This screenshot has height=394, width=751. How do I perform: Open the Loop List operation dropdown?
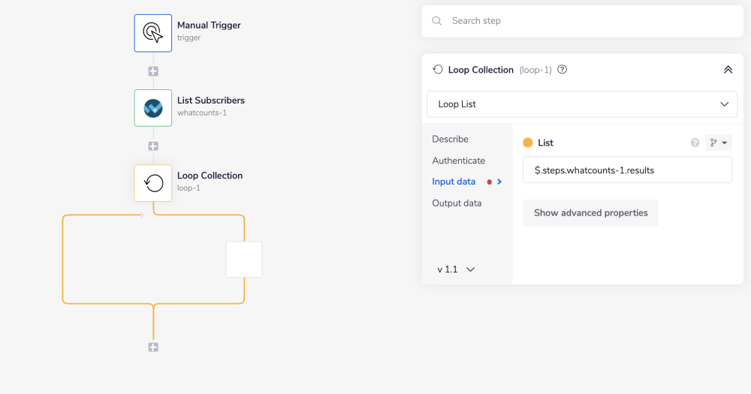pos(582,104)
